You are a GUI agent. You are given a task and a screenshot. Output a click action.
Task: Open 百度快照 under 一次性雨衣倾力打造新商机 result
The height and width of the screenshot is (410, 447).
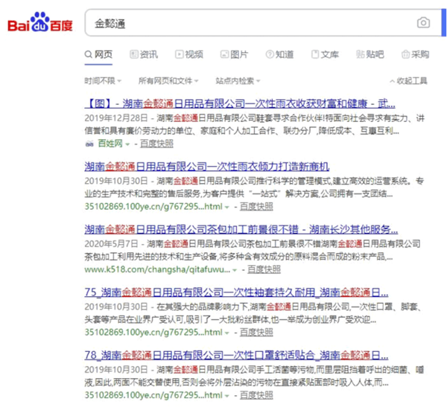coord(256,207)
